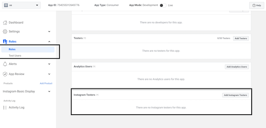Image resolution: width=266 pixels, height=128 pixels.
Task: Expand the Alerts chevron
Action: pos(49,64)
